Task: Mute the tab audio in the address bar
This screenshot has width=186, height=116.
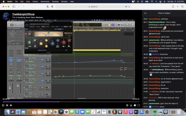Action: point(126,6)
